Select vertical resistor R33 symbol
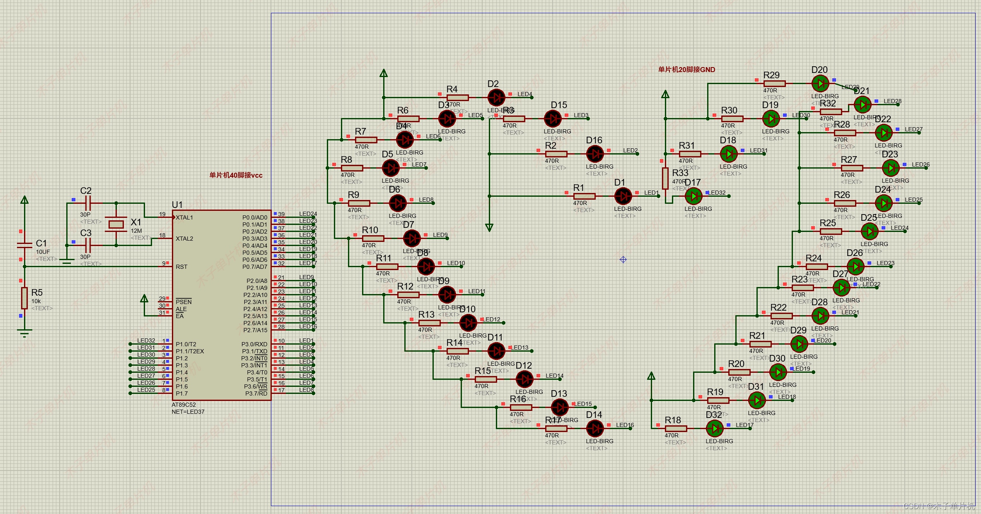 pos(665,178)
